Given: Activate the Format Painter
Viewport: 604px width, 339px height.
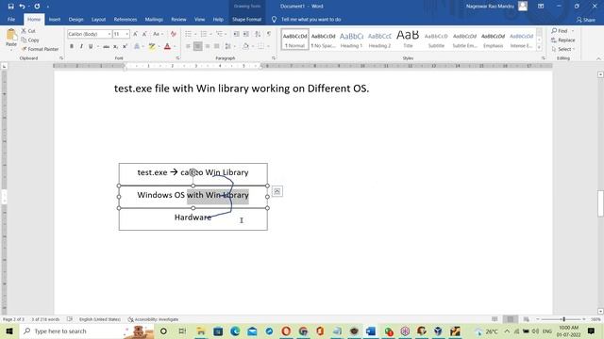Looking at the screenshot, I should (40, 49).
